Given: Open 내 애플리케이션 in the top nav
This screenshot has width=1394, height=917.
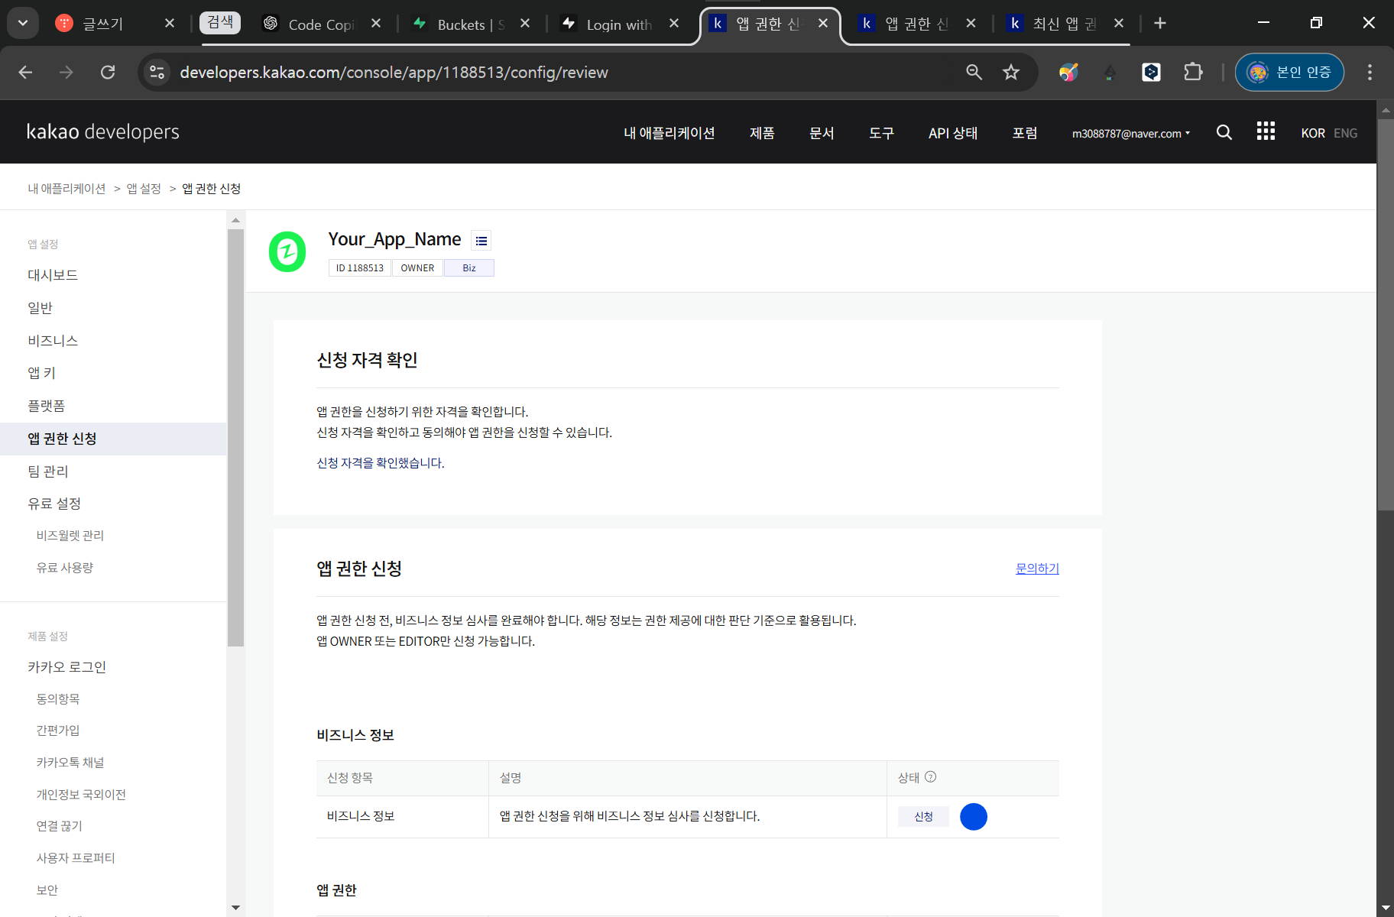Looking at the screenshot, I should [669, 133].
